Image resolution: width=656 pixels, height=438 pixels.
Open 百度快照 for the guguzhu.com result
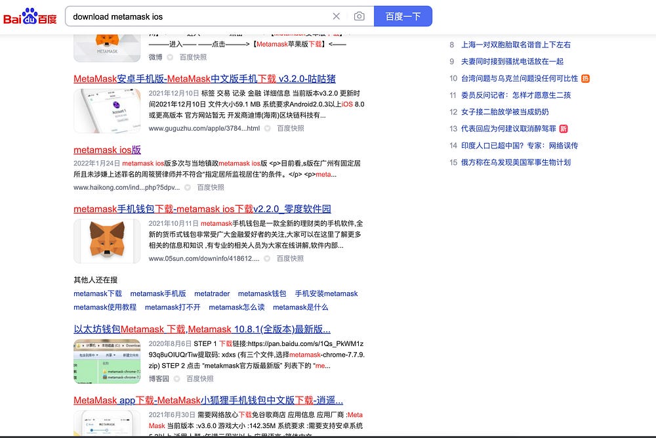click(x=291, y=128)
